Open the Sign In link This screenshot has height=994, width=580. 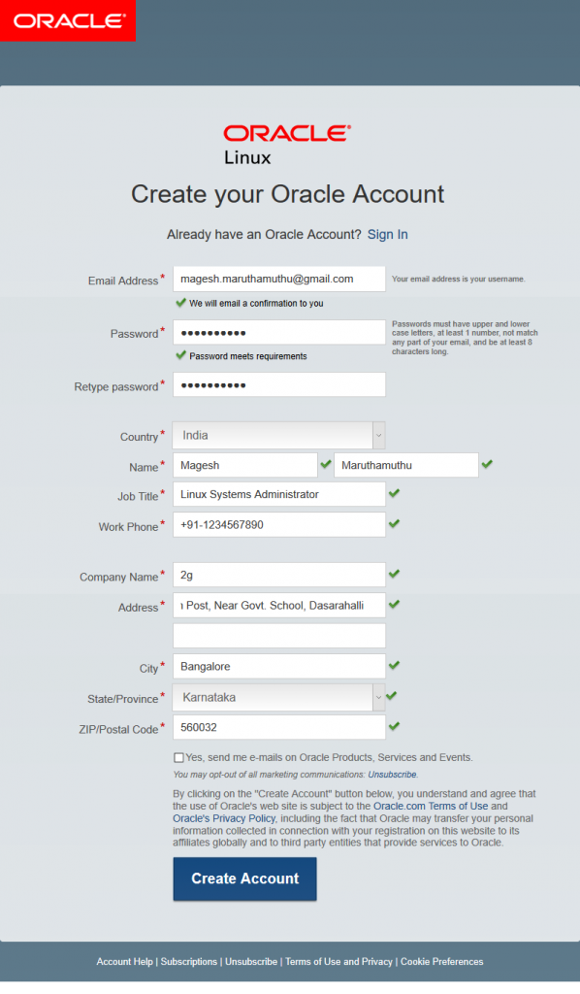(x=387, y=234)
